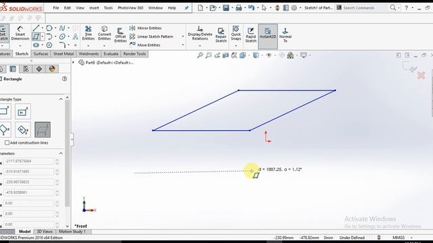Expand the Part8 feature tree
The width and height of the screenshot is (433, 243).
coord(74,63)
